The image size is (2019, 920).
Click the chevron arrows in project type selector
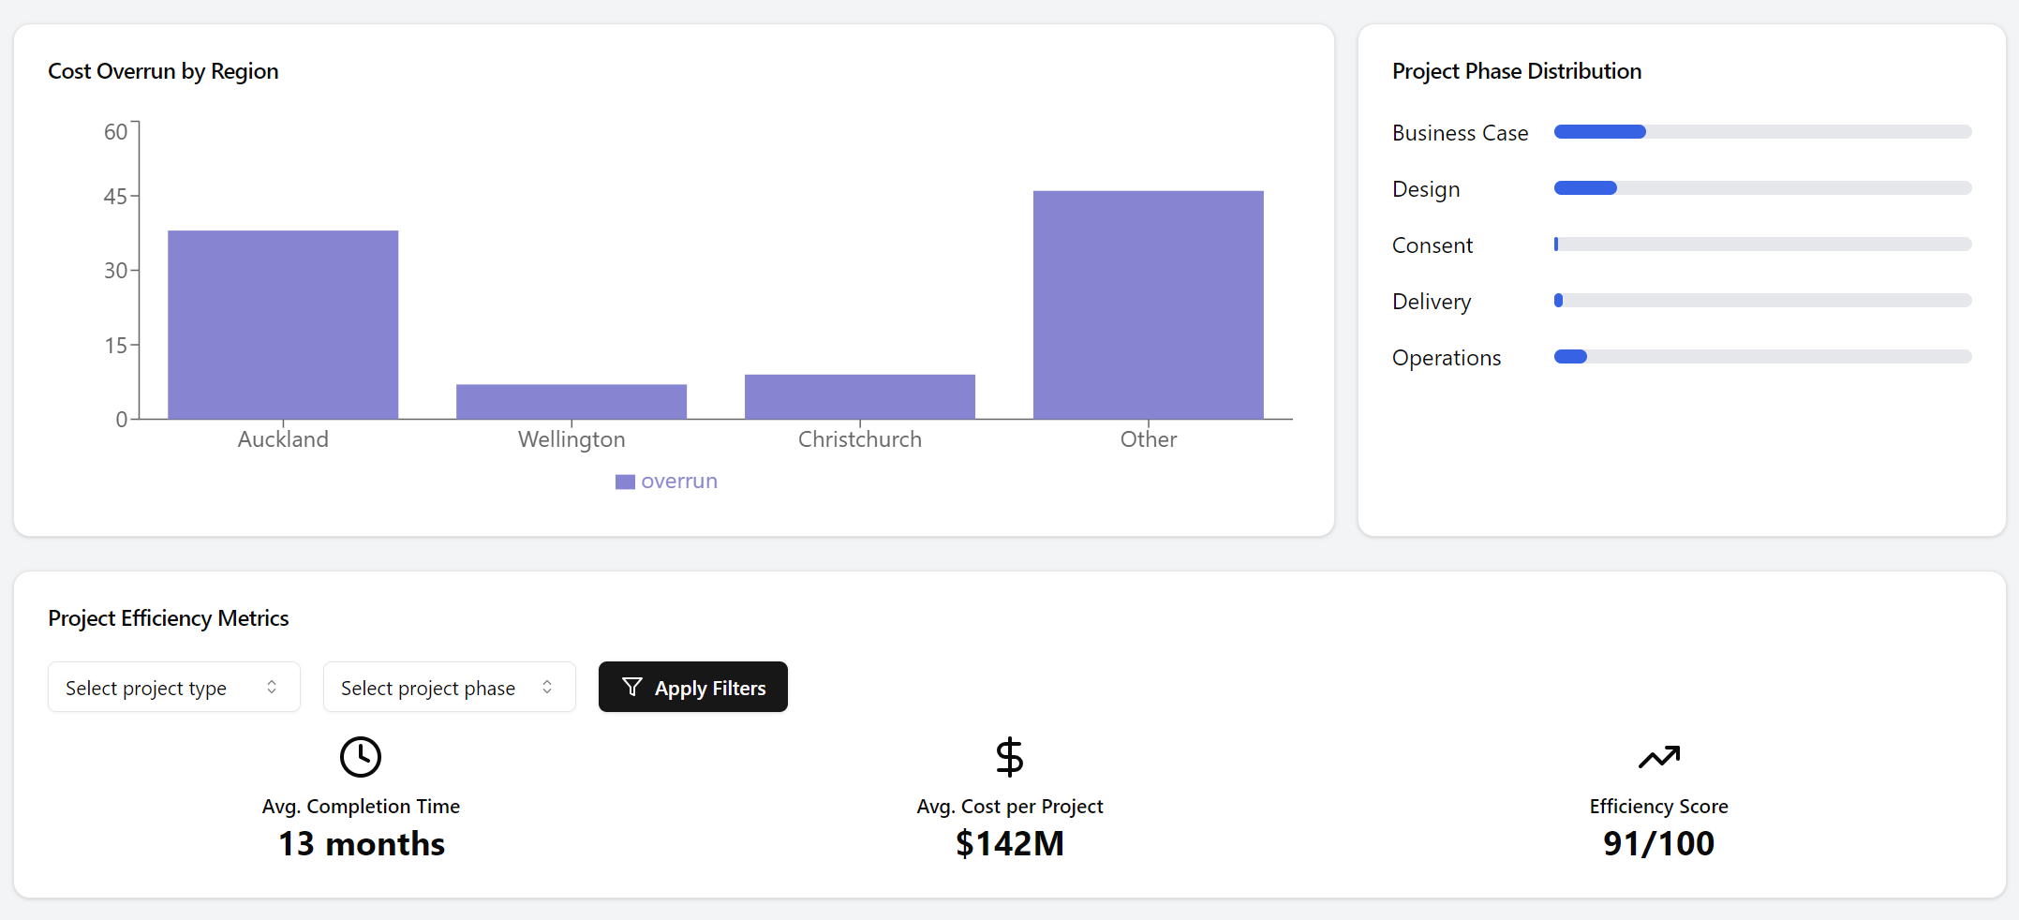pos(272,688)
